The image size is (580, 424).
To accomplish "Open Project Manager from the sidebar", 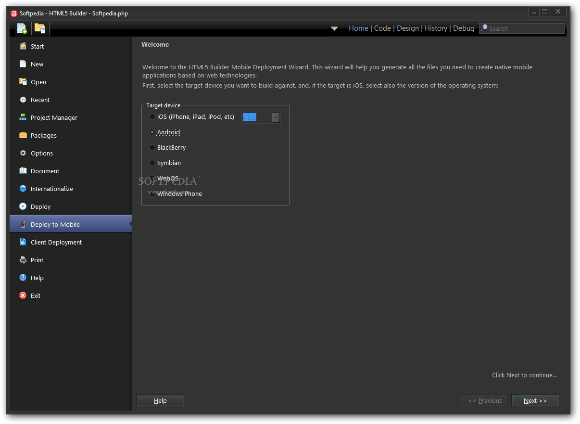I will (71, 117).
